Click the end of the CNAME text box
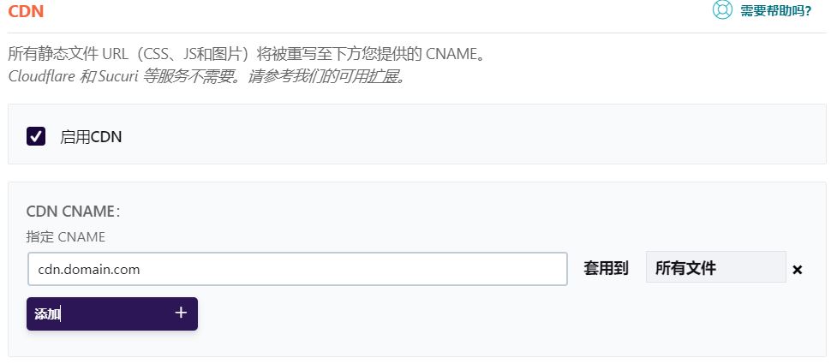Screen dimensions: 837x364 coord(548,269)
